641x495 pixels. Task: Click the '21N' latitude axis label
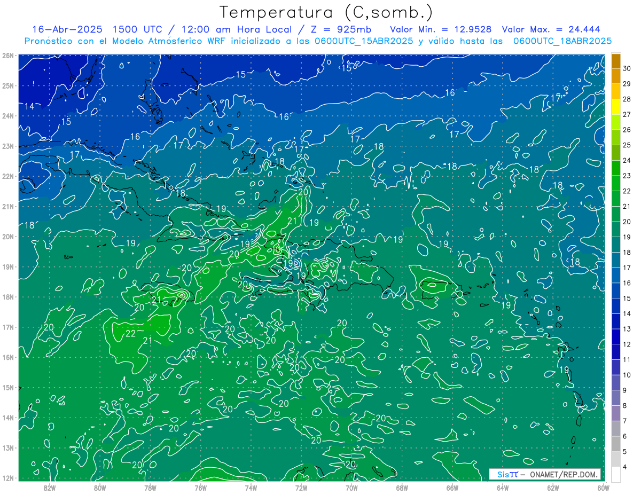point(8,206)
